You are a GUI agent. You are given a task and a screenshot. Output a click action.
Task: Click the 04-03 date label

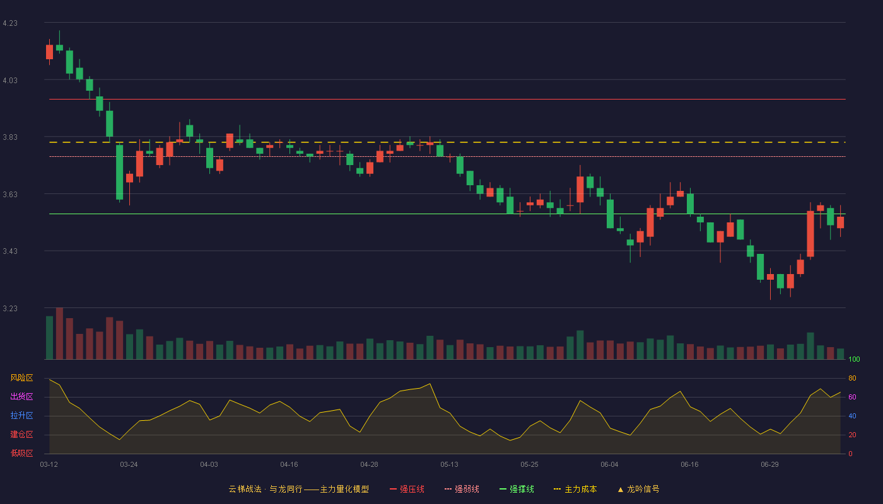click(x=209, y=464)
